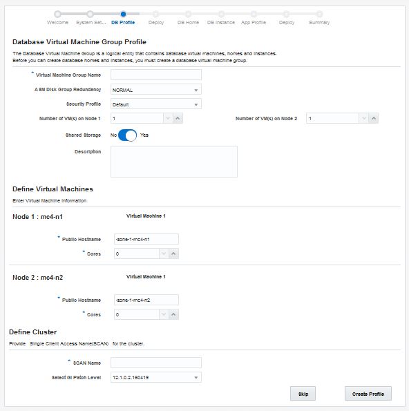
Task: Decrease Number of VM(s) on Node 1
Action: 168,119
